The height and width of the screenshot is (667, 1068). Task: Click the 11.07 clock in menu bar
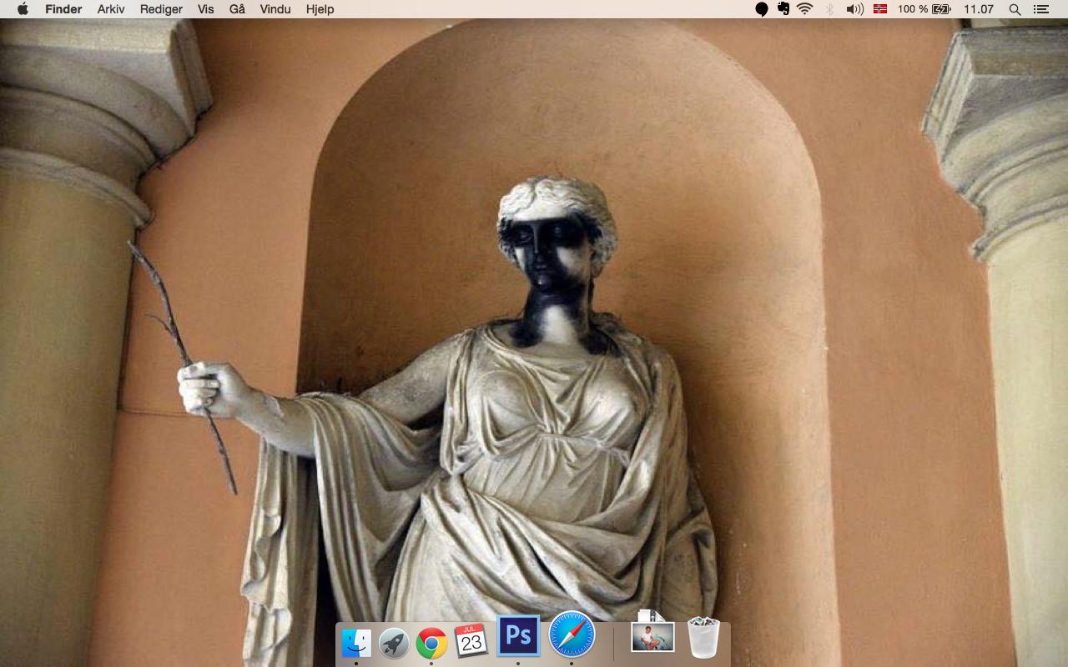click(979, 9)
